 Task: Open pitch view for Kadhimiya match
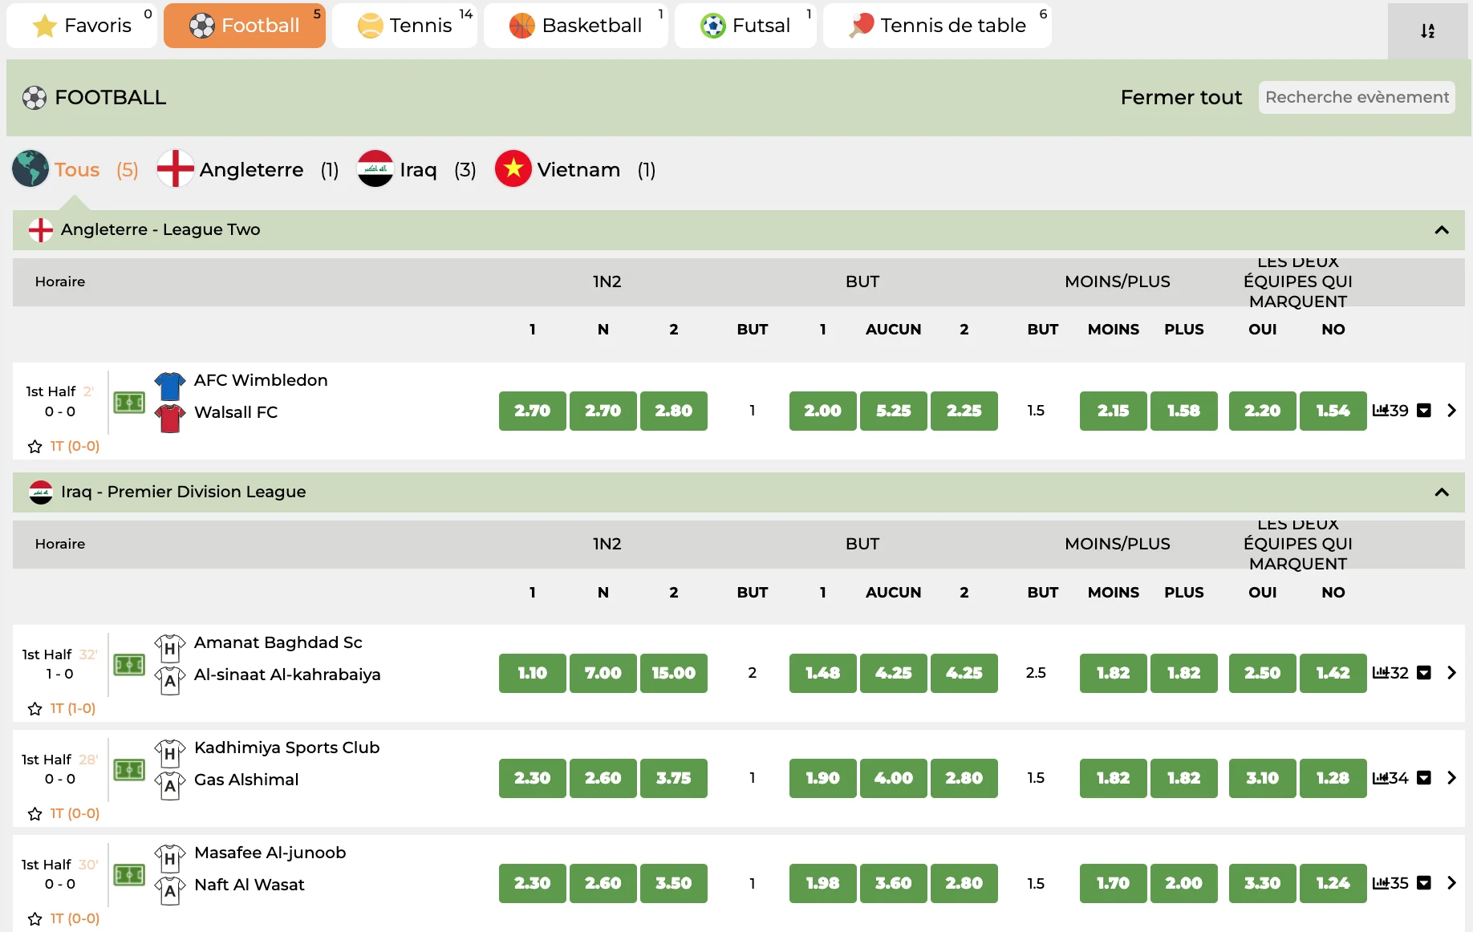point(129,770)
